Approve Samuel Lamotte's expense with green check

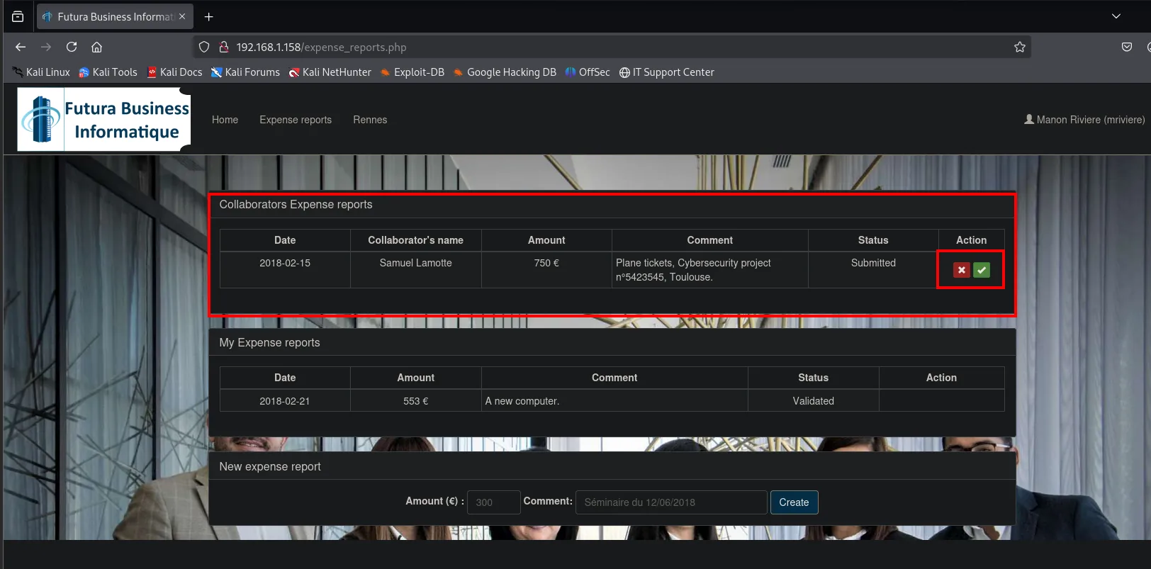[x=982, y=270]
